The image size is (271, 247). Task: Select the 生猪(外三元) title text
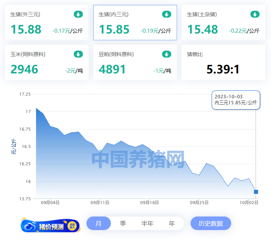[x=25, y=14]
